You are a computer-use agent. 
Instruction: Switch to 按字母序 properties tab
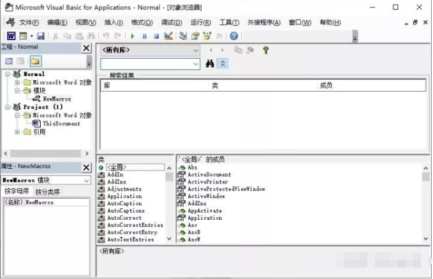(17, 191)
